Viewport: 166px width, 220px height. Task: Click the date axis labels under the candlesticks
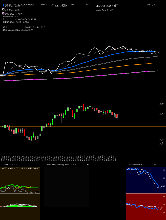point(59,158)
